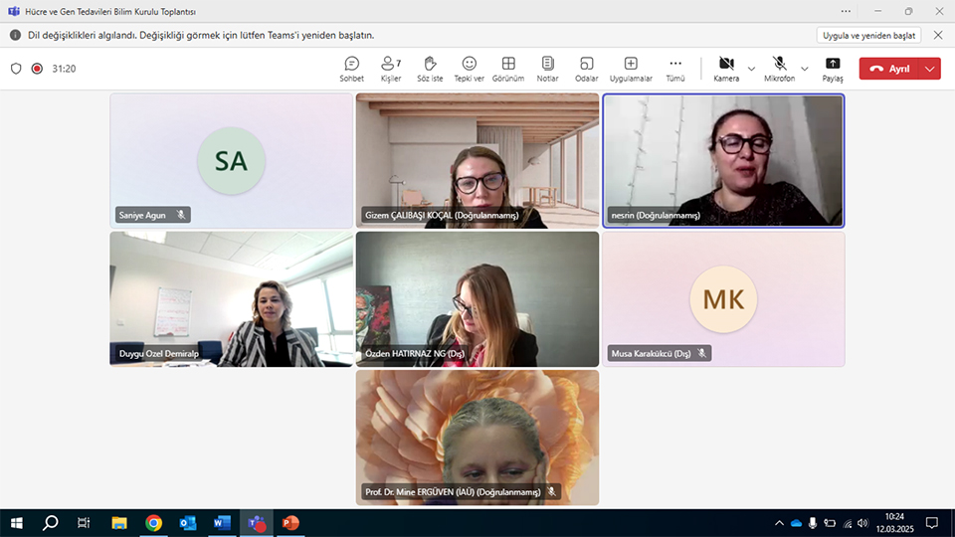Open Odalar breakout rooms
955x537 pixels.
click(587, 69)
